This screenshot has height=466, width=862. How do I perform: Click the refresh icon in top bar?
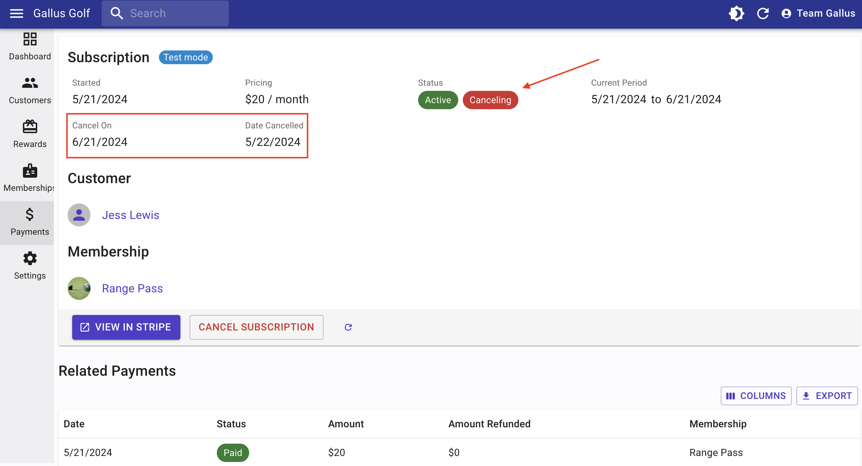click(763, 13)
